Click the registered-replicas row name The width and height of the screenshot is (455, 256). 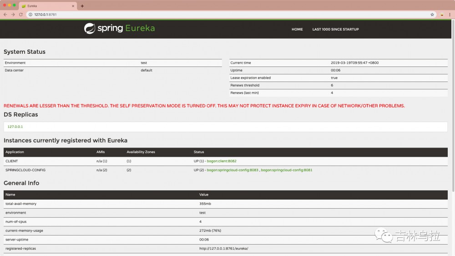pyautogui.click(x=20, y=249)
